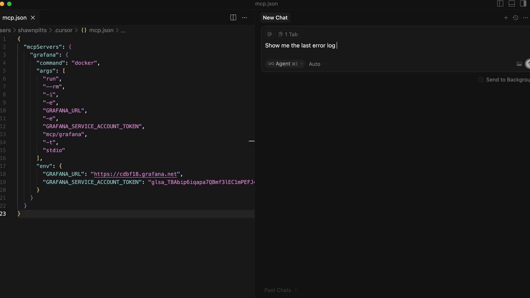Open the Auto model dropdown
The width and height of the screenshot is (530, 298).
(x=316, y=64)
